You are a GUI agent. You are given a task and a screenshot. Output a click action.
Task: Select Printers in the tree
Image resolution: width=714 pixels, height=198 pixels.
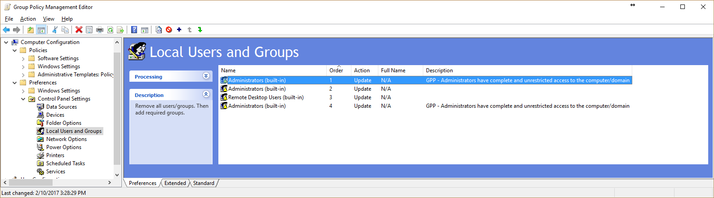click(x=55, y=155)
